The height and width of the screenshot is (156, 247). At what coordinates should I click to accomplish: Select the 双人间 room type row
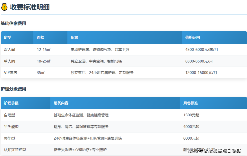pos(9,50)
